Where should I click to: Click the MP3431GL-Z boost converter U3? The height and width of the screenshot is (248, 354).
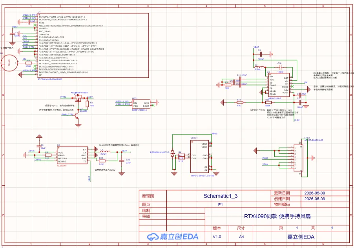point(279,85)
